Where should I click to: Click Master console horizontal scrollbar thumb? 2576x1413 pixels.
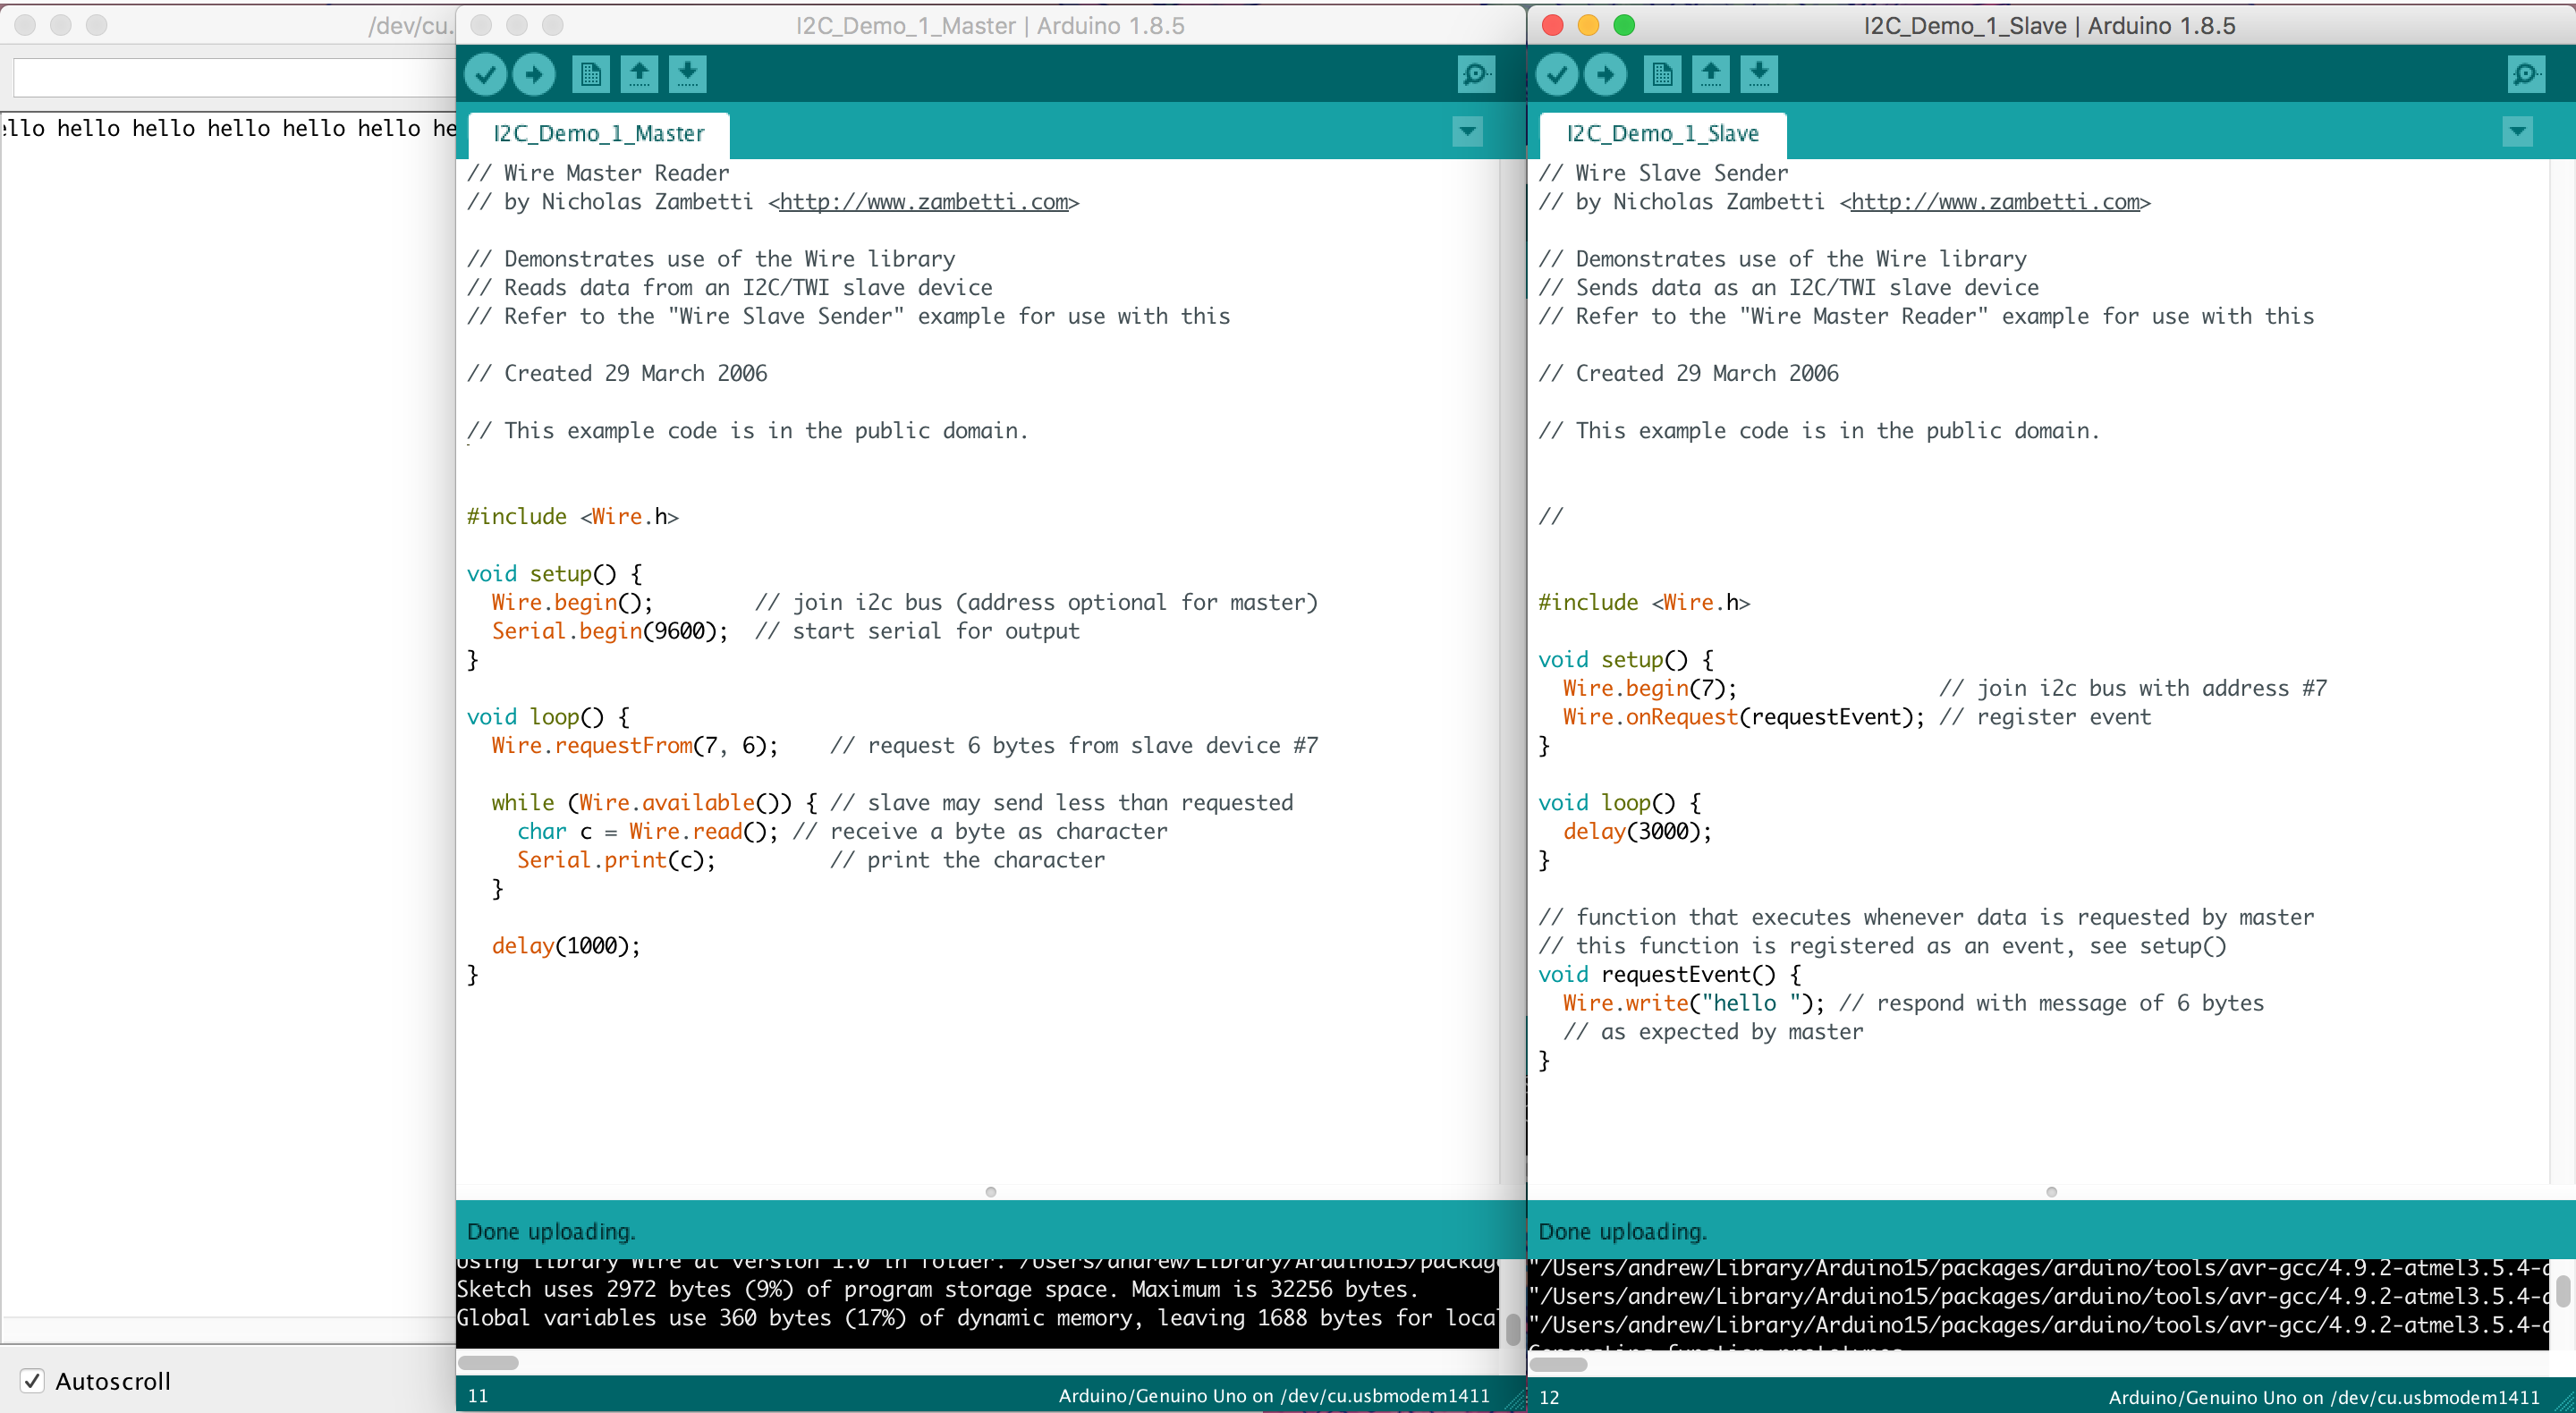pyautogui.click(x=488, y=1362)
